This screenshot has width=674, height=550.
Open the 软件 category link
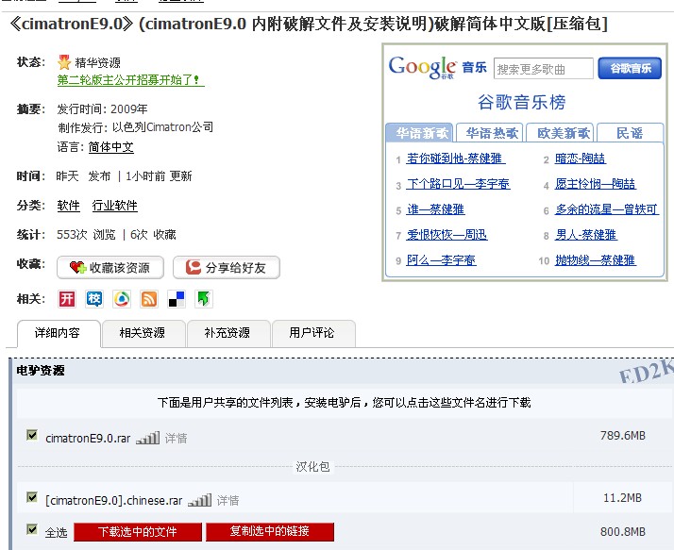pos(69,206)
